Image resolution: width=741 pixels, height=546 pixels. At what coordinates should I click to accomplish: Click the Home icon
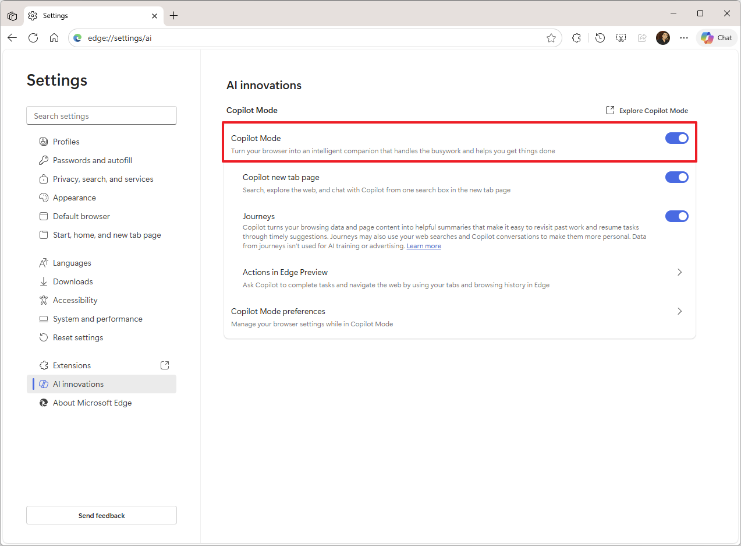54,37
